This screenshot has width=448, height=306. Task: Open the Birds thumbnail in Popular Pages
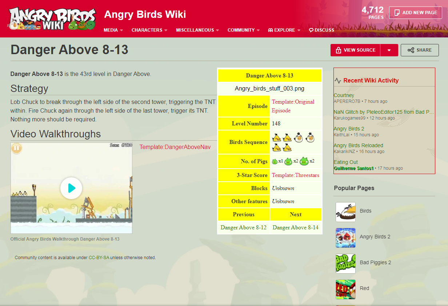click(345, 212)
